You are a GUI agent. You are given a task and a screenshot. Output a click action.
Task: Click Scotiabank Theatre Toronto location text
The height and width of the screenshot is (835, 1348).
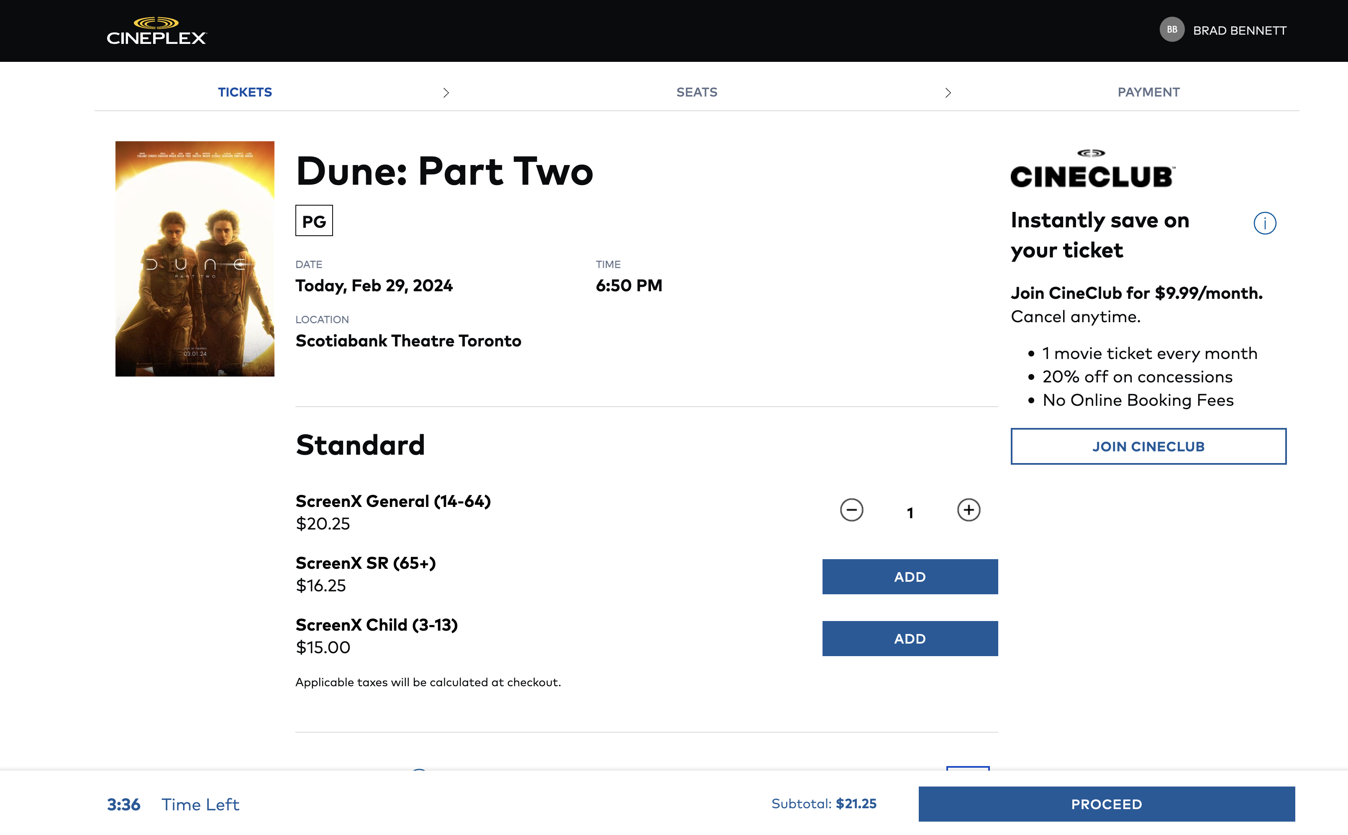click(x=408, y=341)
